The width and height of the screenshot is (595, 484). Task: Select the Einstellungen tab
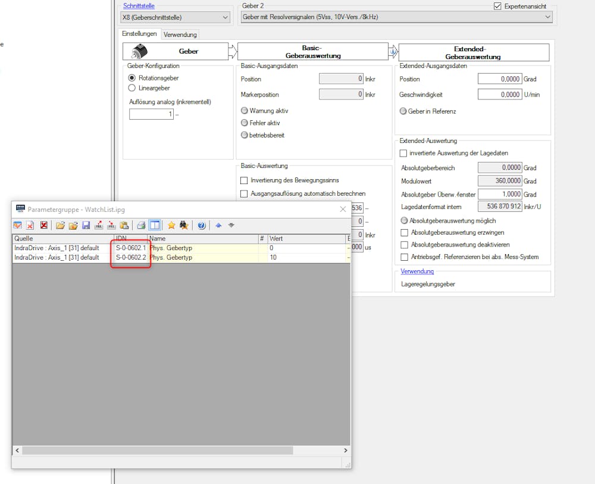(139, 34)
